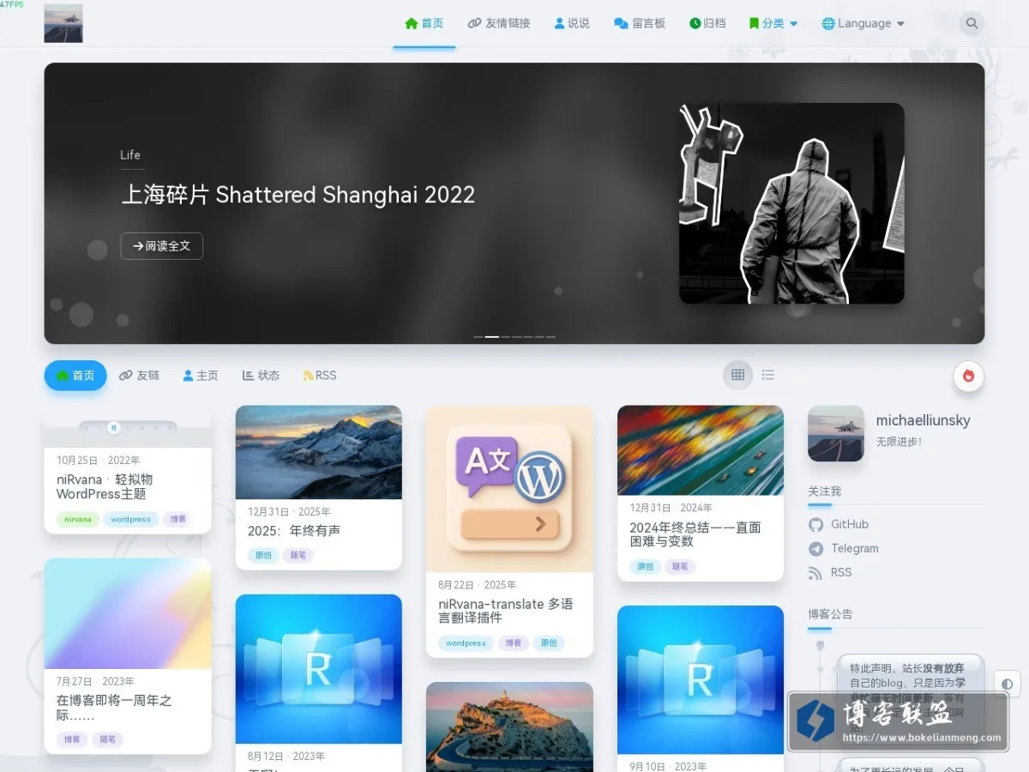Click wordpress tag on niRvana-translate card
Screen dimensions: 1029x772
[466, 642]
